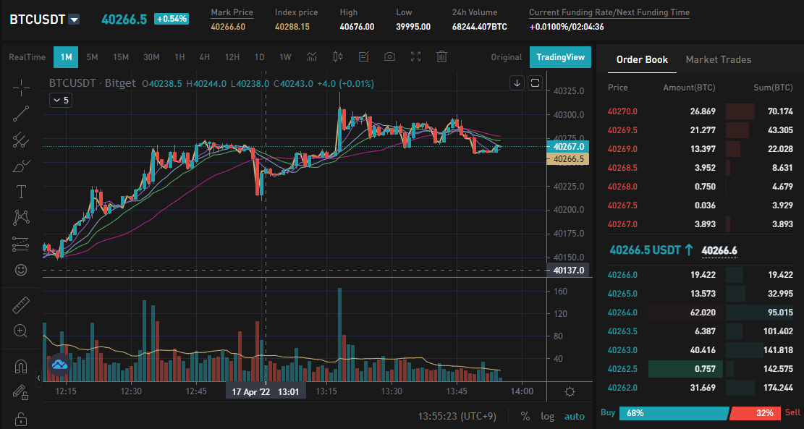The image size is (804, 429).
Task: Select the brush drawing tool
Action: tap(21, 166)
